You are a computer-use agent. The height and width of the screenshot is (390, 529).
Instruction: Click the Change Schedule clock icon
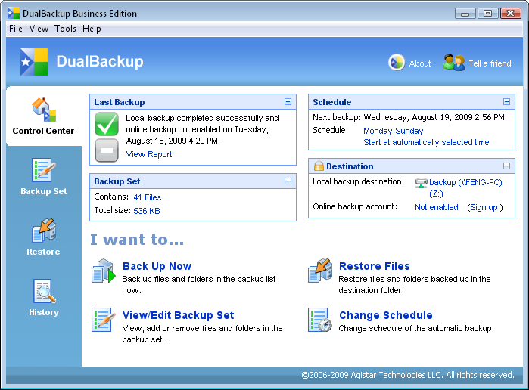pyautogui.click(x=319, y=320)
